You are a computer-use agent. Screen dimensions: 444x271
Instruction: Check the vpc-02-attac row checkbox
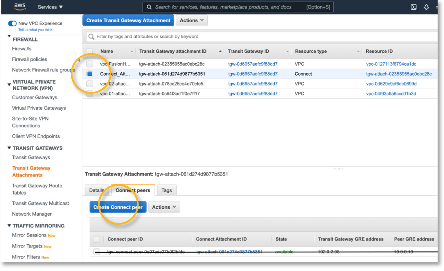pos(90,84)
